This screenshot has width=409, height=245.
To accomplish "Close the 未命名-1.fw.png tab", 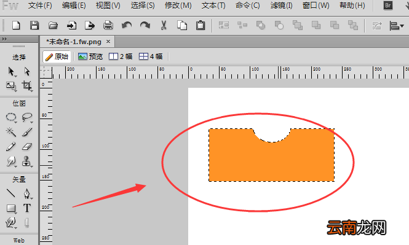I will pyautogui.click(x=108, y=41).
